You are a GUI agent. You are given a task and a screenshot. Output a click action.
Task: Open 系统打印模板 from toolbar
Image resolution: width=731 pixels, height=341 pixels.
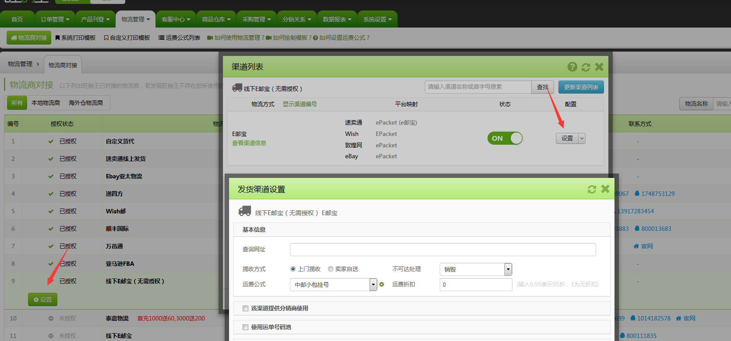[75, 38]
